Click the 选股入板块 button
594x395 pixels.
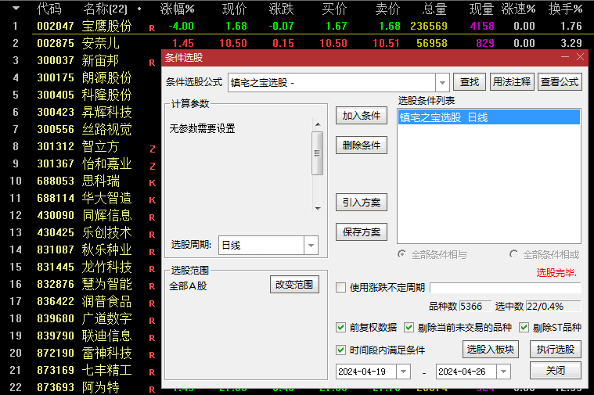(x=491, y=349)
